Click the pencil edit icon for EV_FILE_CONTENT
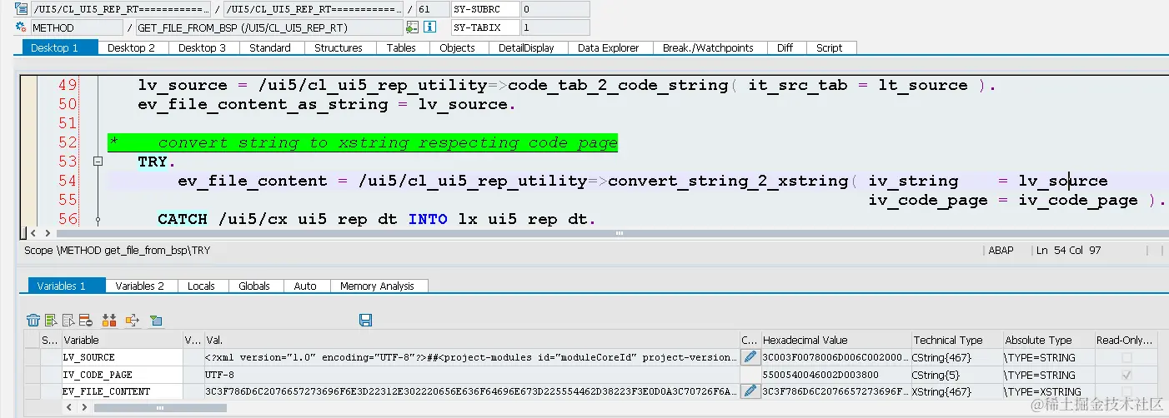The width and height of the screenshot is (1169, 418). [750, 391]
